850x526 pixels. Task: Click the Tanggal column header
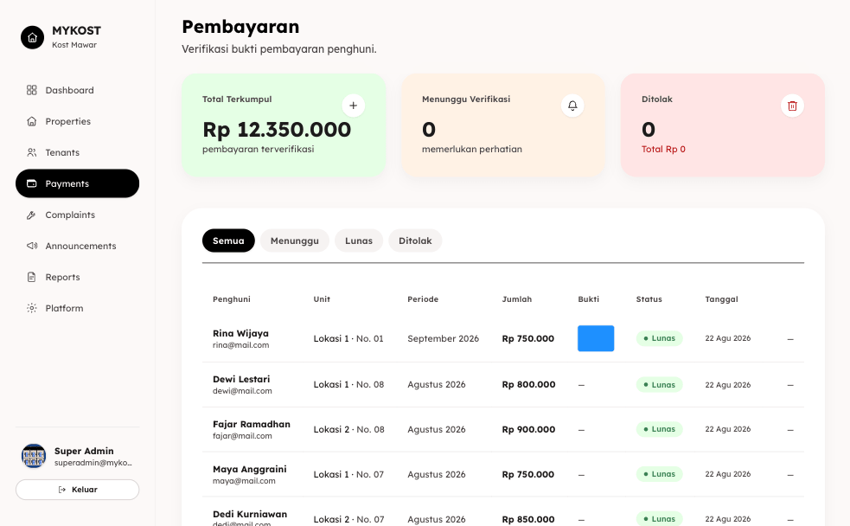click(721, 299)
